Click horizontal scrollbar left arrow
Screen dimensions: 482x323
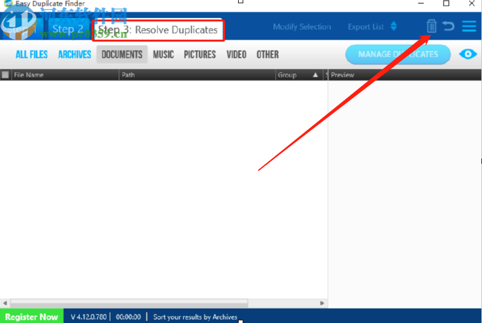click(x=5, y=303)
